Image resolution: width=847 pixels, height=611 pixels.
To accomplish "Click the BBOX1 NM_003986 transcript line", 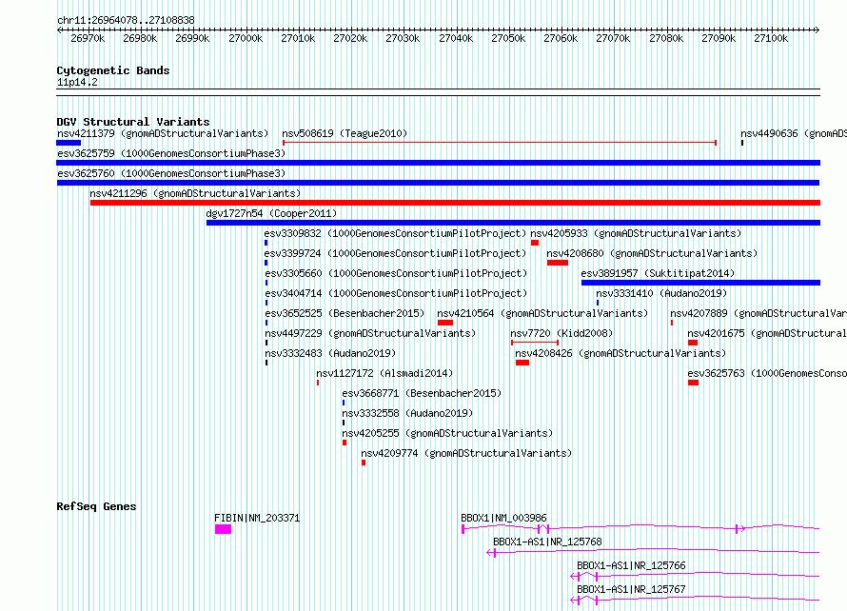I will [x=640, y=528].
